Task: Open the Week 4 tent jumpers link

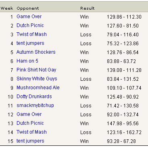Action: click(30, 43)
